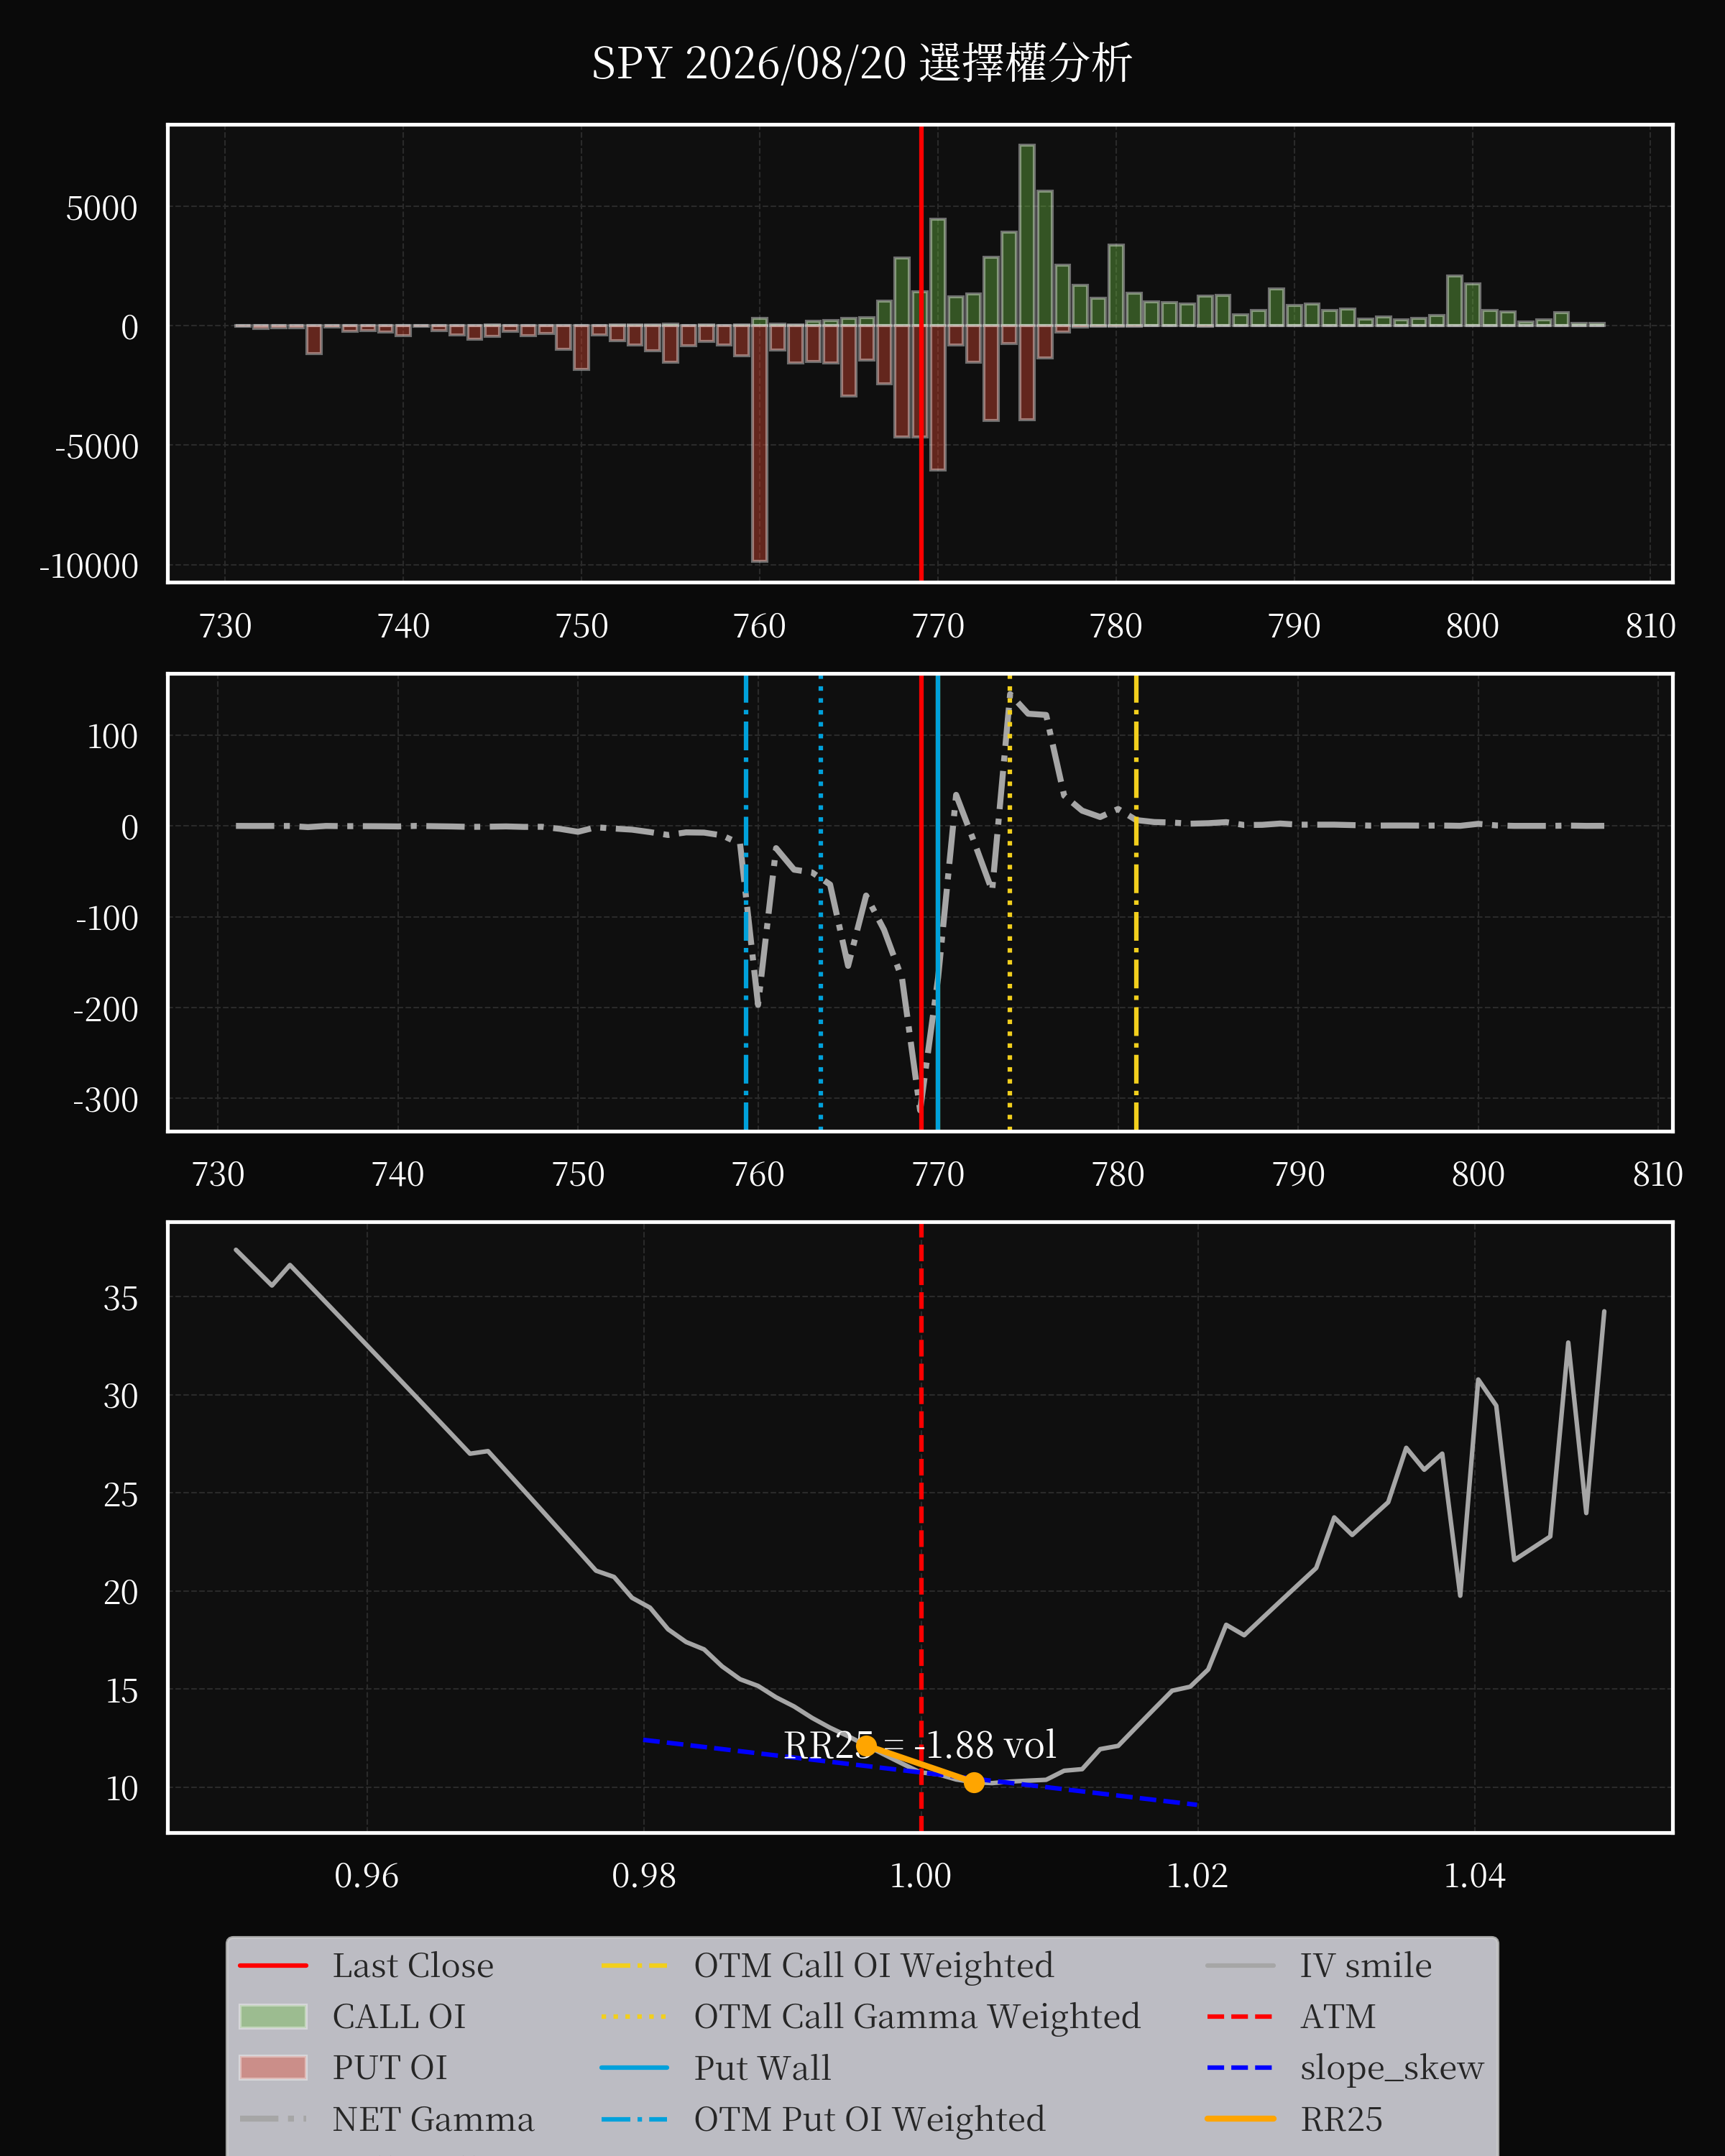Click the left orange RR25 marker dot

tap(866, 1745)
